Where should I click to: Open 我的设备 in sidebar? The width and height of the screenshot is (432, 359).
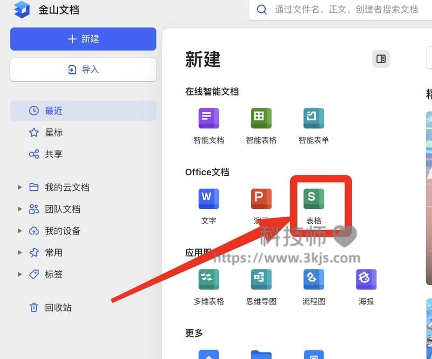[x=63, y=231]
